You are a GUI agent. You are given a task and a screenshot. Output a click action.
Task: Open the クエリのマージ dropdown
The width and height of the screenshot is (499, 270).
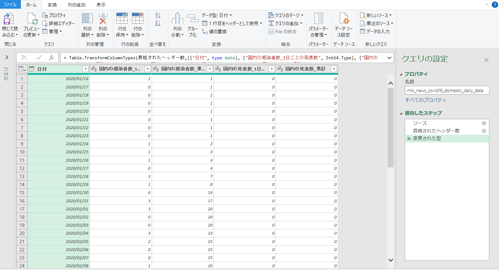pos(286,15)
